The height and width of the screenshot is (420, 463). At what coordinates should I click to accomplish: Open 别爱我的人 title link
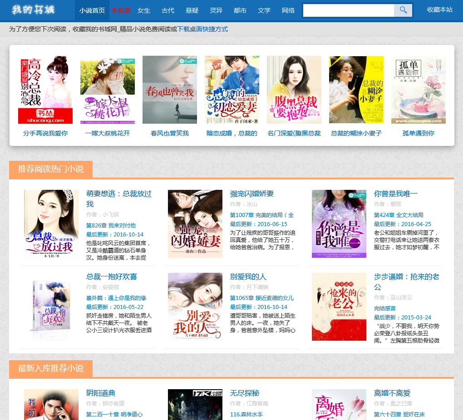248,277
